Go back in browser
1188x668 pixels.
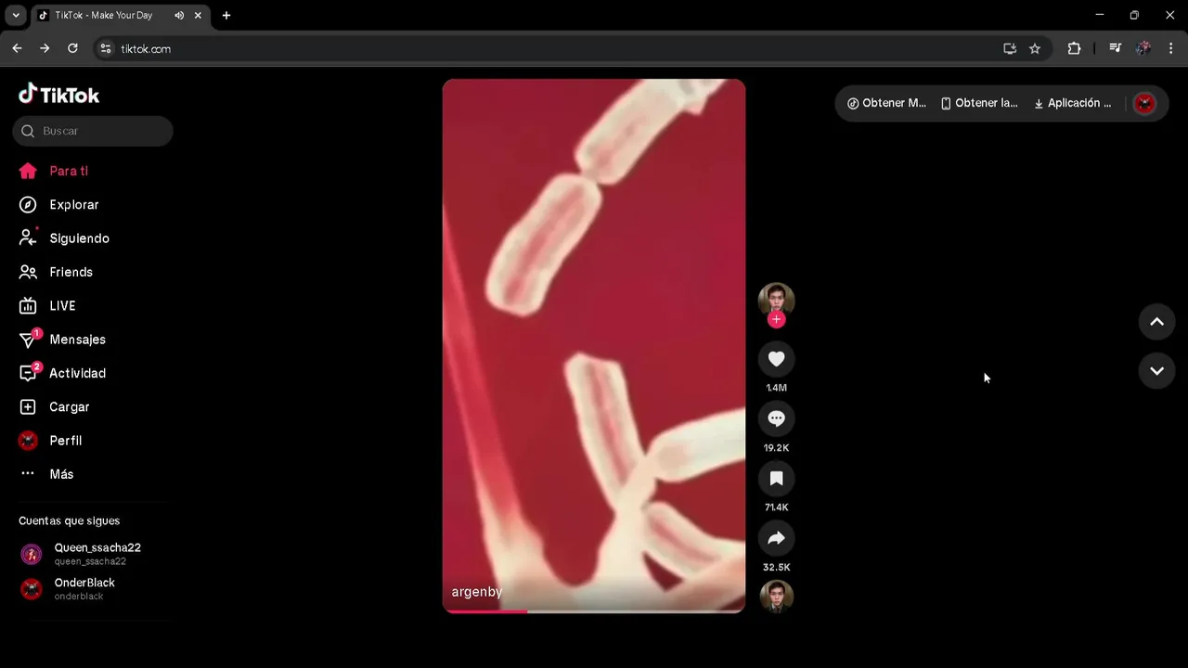point(17,48)
